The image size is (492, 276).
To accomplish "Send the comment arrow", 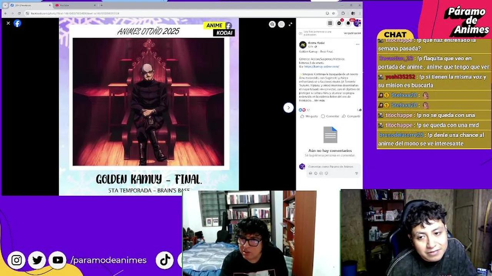I will pos(356,173).
